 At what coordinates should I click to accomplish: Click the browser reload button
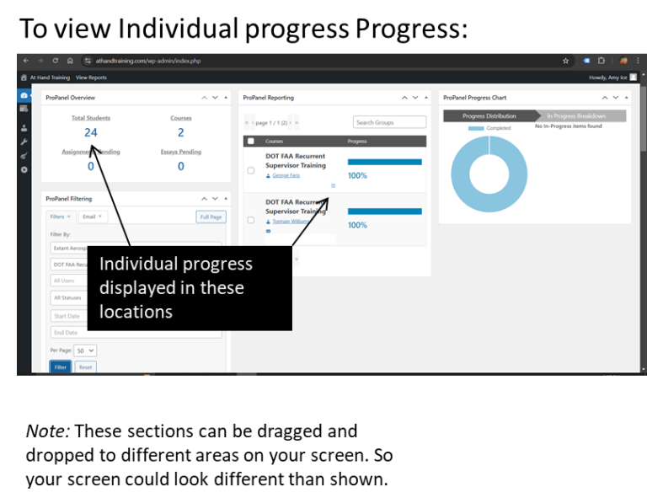point(55,61)
